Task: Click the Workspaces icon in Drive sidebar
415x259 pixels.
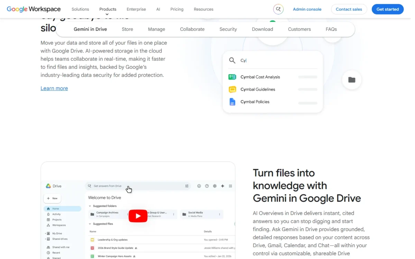Action: point(48,225)
